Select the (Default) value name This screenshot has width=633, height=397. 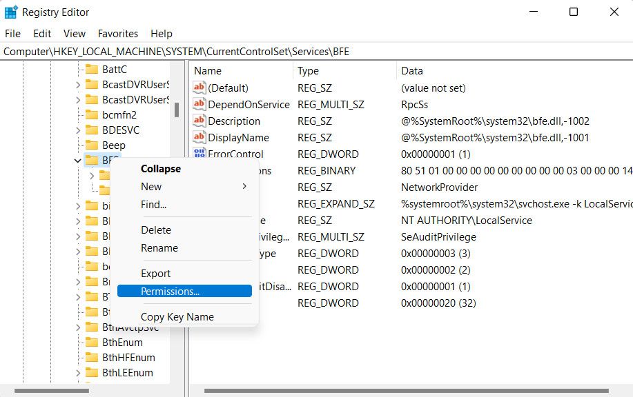228,88
